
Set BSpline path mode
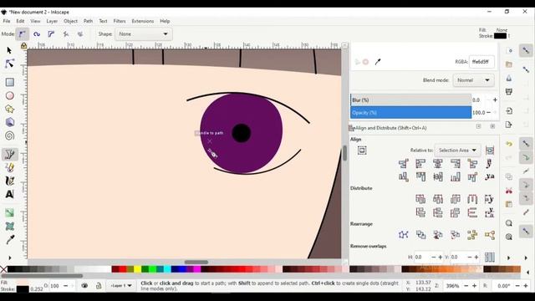pyautogui.click(x=51, y=34)
